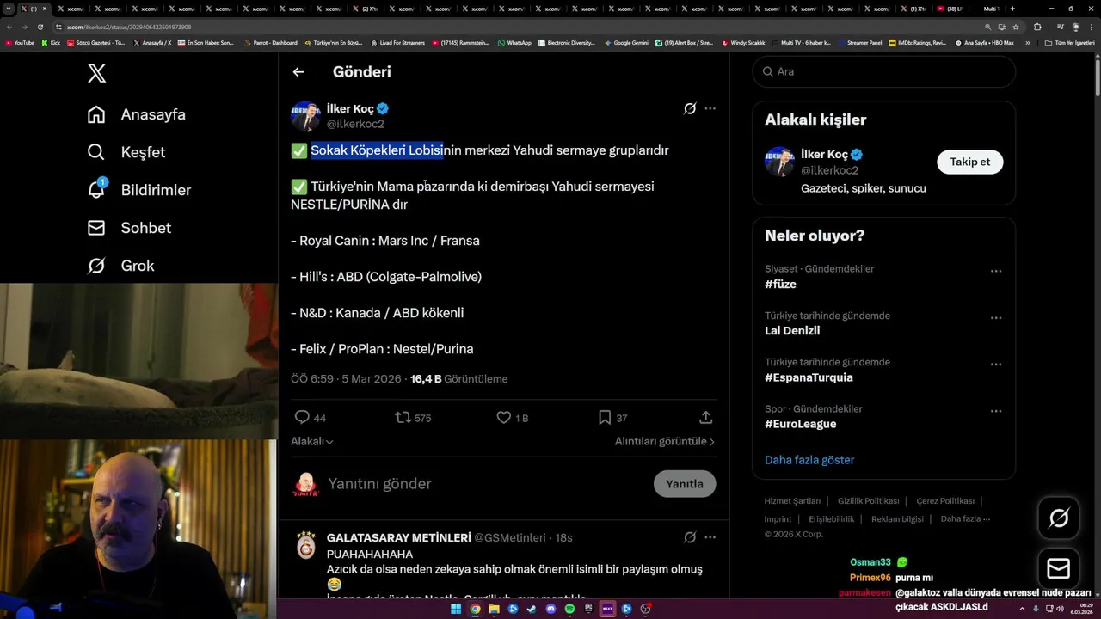Expand the Alakalı sort dropdown
The height and width of the screenshot is (619, 1101).
point(312,441)
